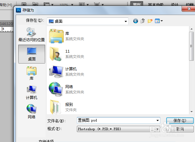Click the 报到 folder name text
195x142 pixels.
(69, 104)
